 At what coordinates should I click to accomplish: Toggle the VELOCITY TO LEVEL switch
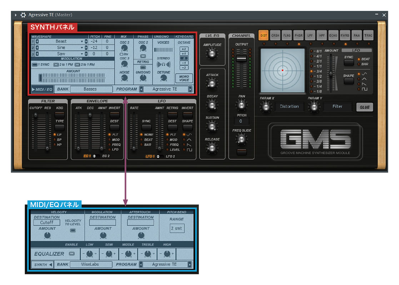pos(73,230)
